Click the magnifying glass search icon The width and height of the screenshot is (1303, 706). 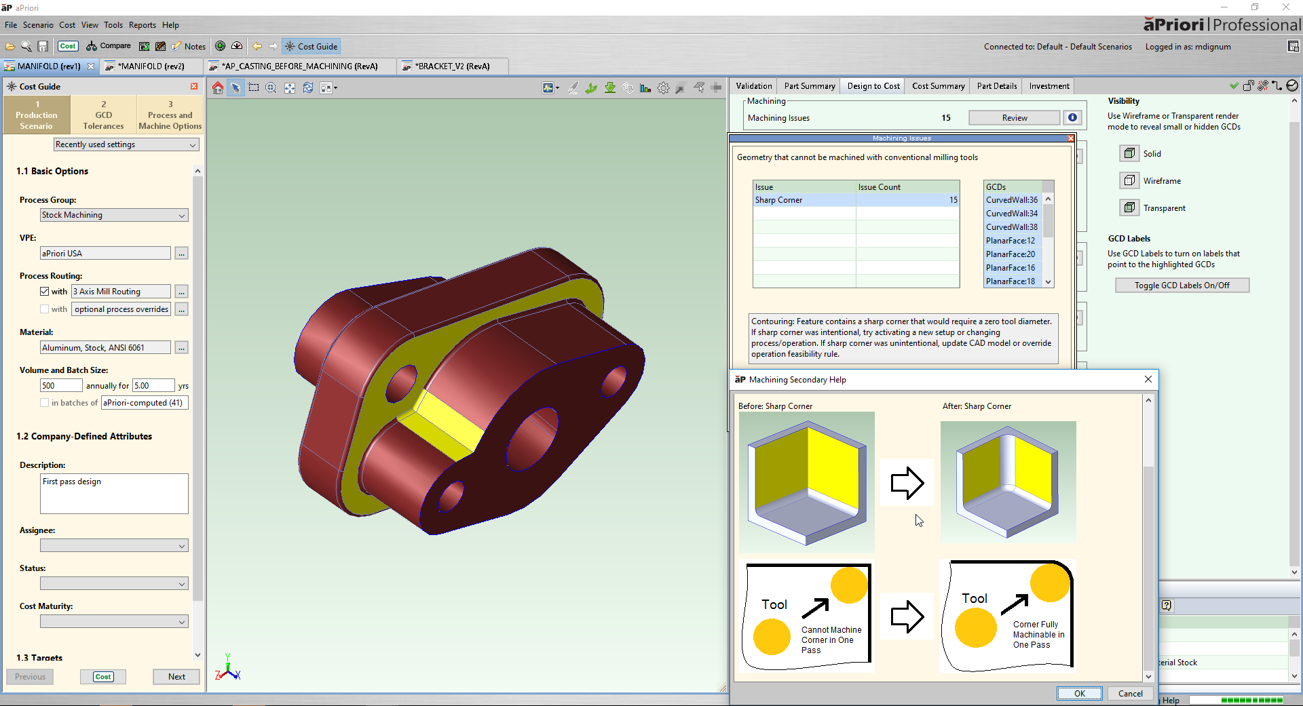[26, 46]
